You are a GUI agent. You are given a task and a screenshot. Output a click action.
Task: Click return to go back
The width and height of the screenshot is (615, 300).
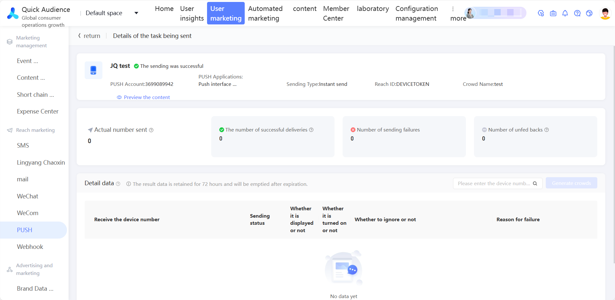(x=89, y=36)
